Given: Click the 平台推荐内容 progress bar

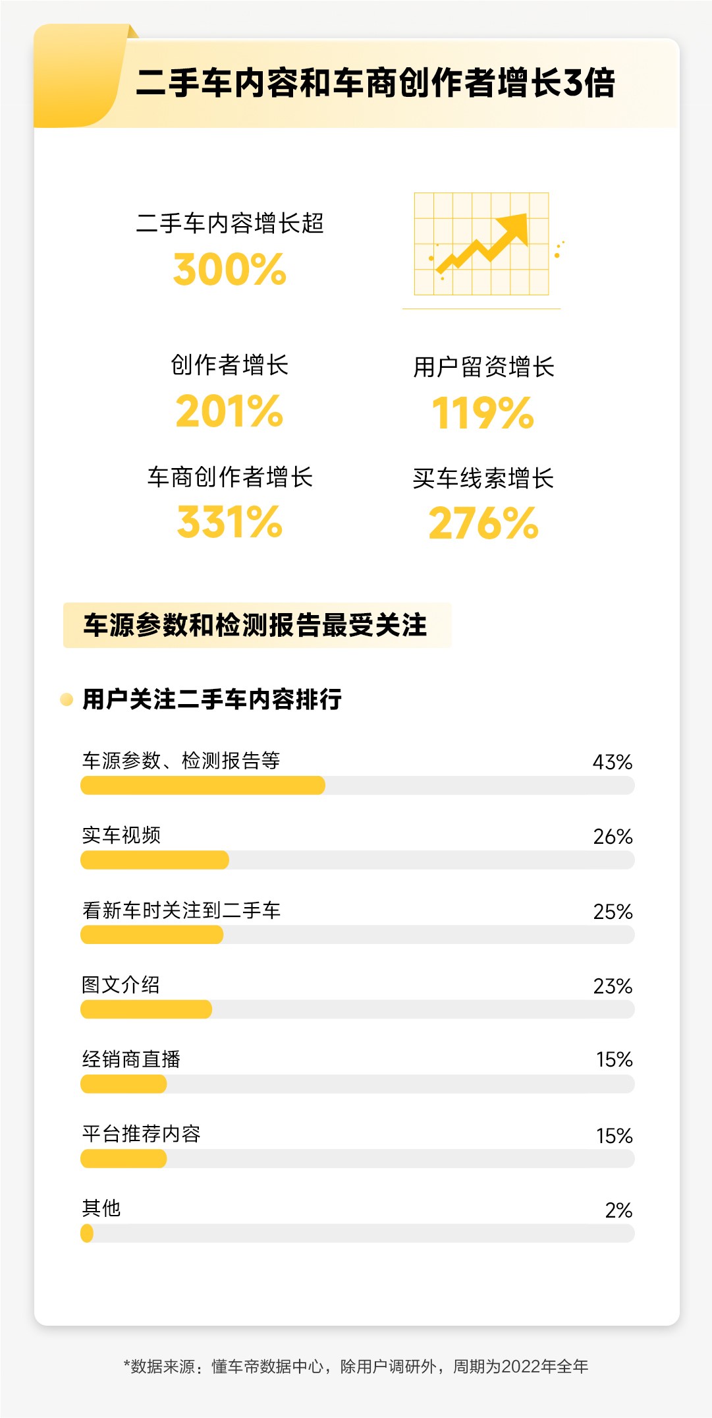Looking at the screenshot, I should (357, 1158).
